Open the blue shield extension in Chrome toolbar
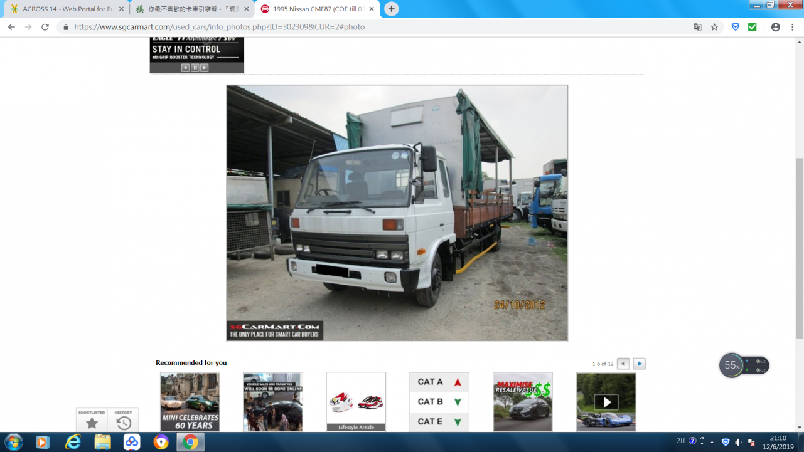 736,27
